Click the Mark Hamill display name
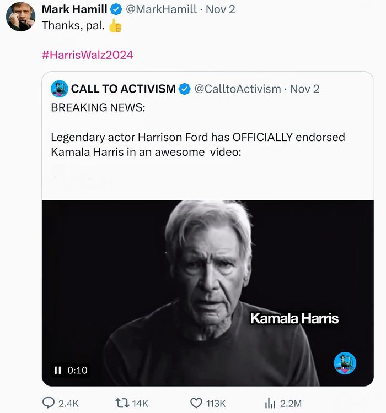 click(74, 9)
